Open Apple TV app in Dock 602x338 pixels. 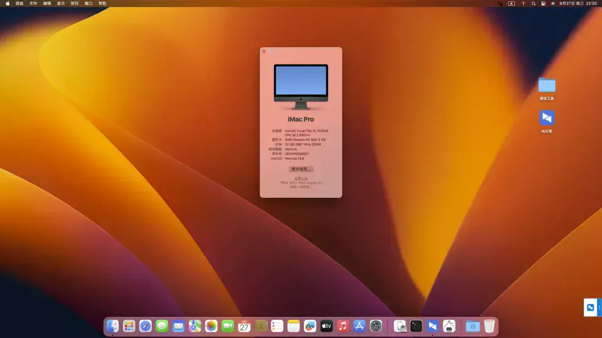pyautogui.click(x=326, y=326)
